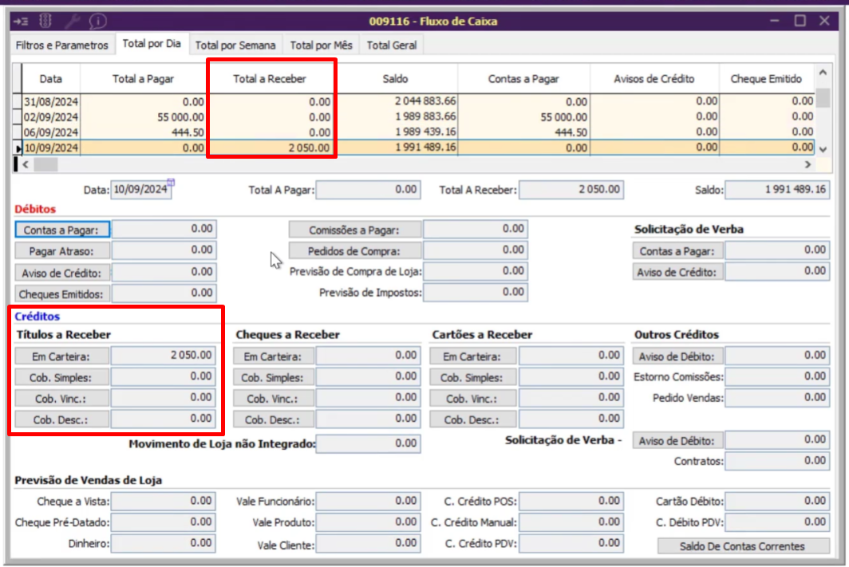The image size is (849, 567).
Task: Switch to Filtros e Parametros tab
Action: pos(61,45)
